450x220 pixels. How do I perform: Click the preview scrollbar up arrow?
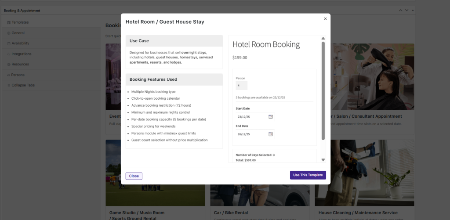(323, 38)
